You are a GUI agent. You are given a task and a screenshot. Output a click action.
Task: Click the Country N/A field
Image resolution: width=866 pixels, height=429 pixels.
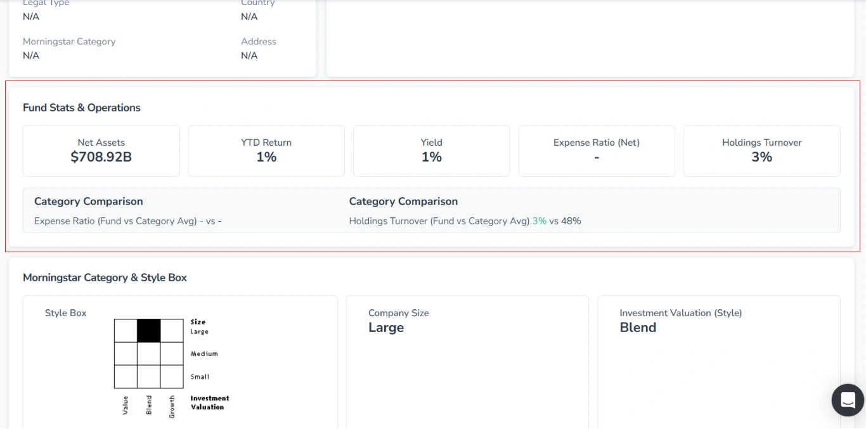[x=248, y=16]
